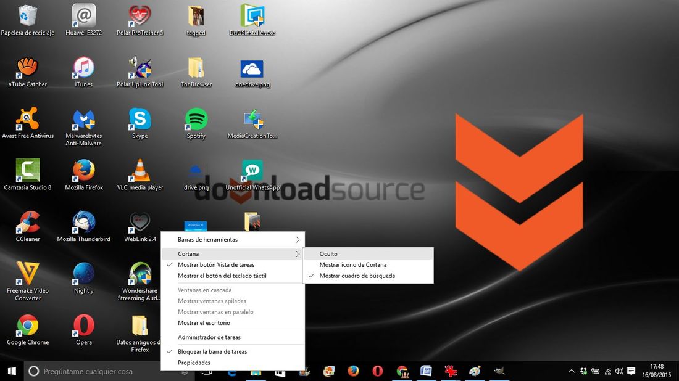Show hidden system tray icons chevron

572,371
